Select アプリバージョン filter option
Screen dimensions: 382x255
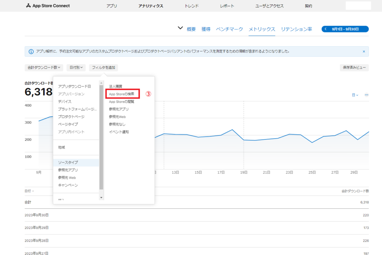(71, 94)
